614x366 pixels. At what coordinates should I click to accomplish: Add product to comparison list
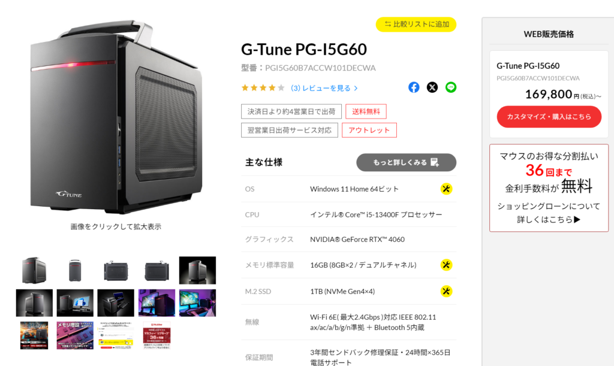coord(416,24)
